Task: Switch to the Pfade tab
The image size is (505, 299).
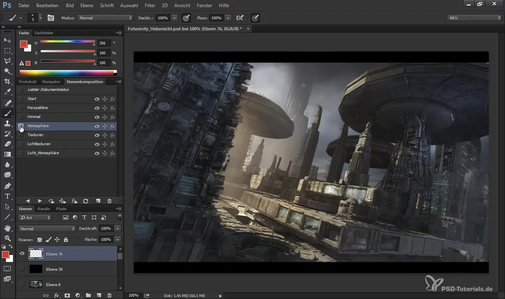Action: pos(61,209)
